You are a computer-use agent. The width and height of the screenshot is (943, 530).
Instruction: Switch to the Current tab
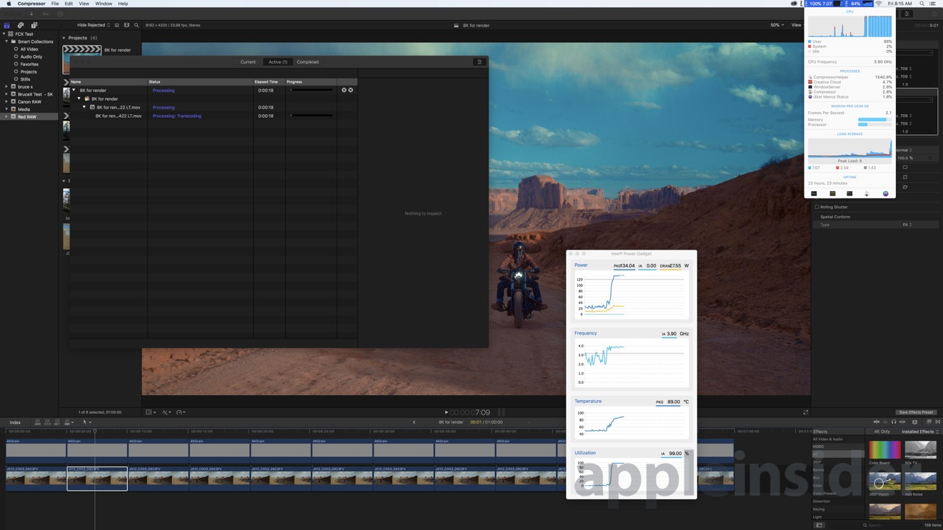click(248, 62)
